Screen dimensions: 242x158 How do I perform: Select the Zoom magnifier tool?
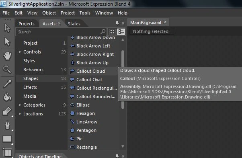[7, 70]
